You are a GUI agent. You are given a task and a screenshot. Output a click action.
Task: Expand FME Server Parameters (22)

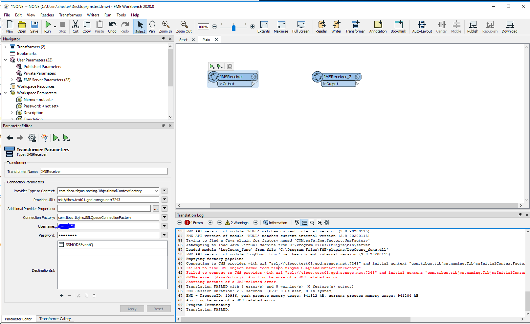(x=12, y=80)
